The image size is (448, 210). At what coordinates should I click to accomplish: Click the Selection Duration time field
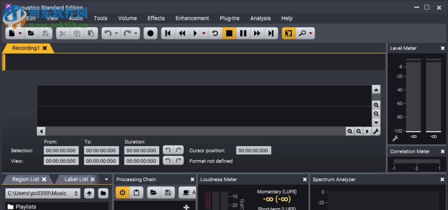coord(142,151)
